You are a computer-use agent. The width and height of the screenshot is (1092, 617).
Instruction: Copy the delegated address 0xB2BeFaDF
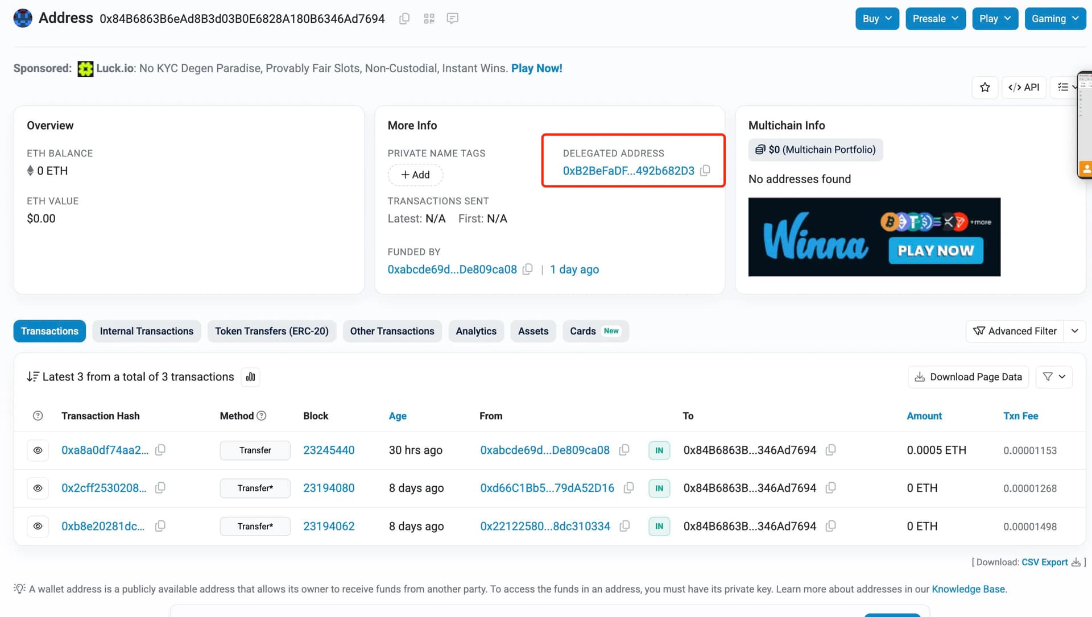point(705,171)
